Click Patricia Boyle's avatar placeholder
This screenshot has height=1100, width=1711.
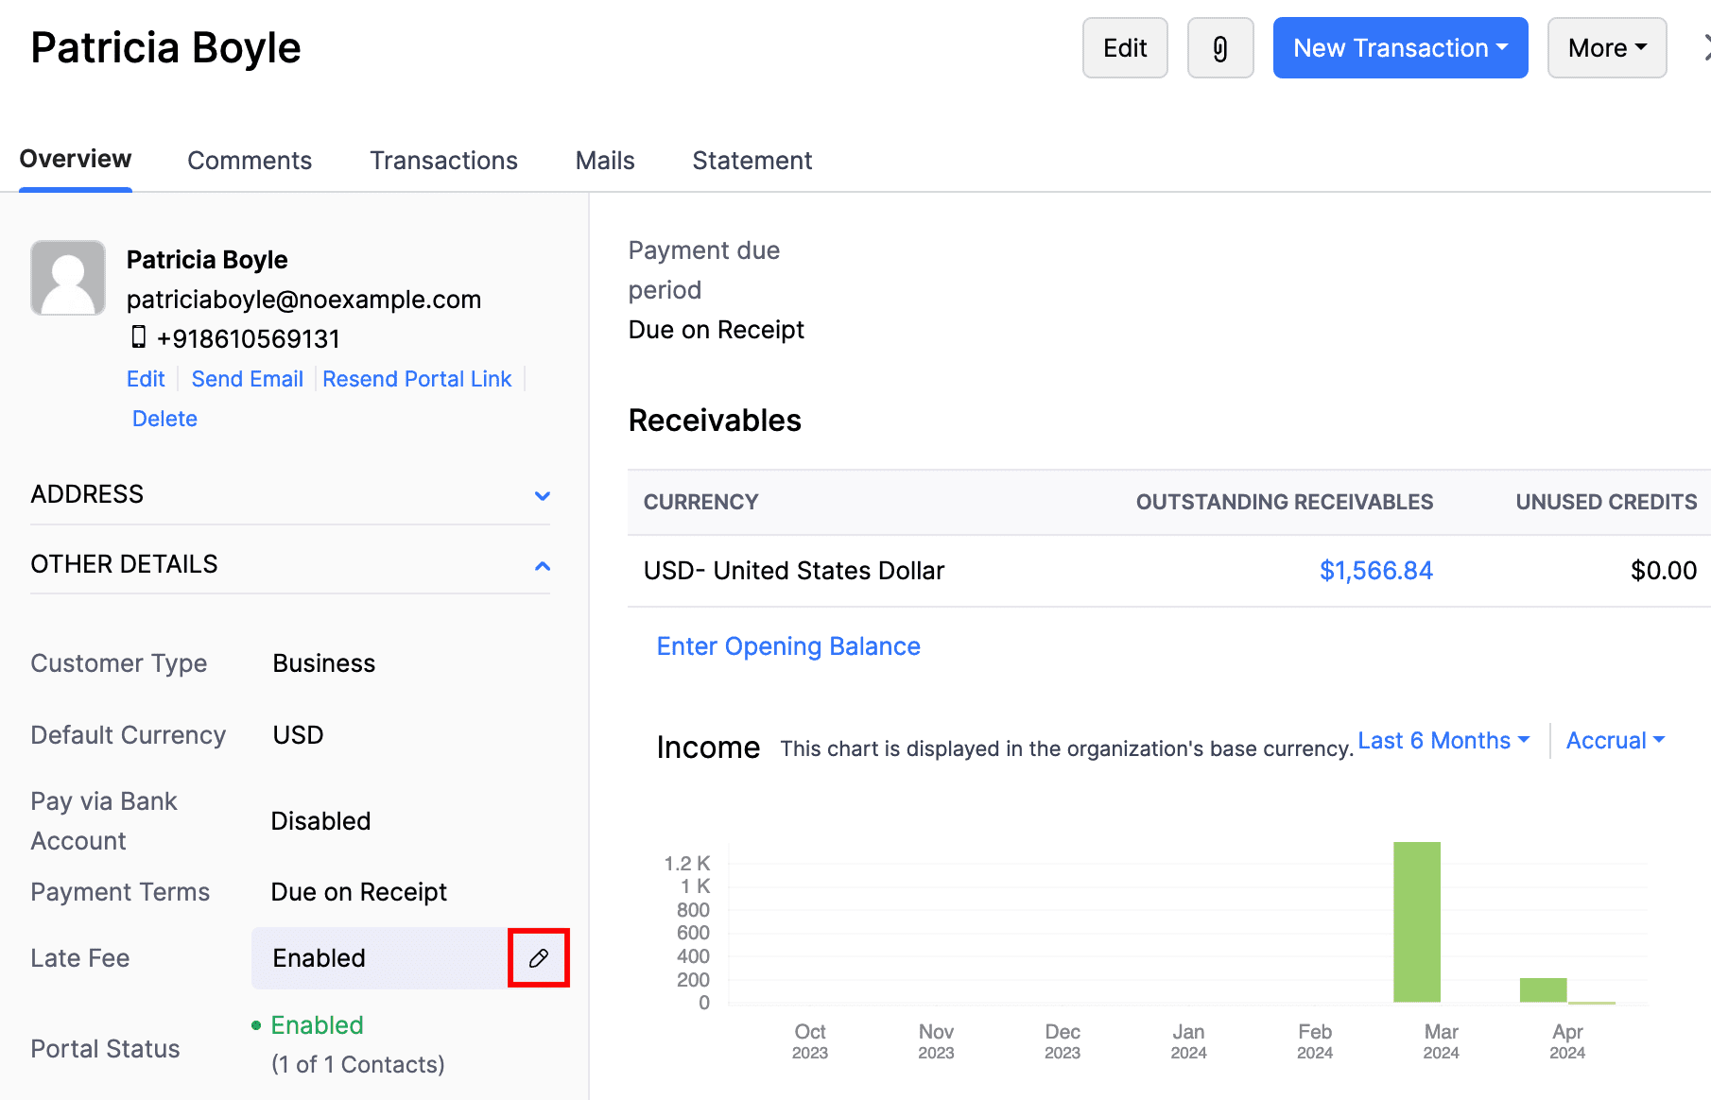pos(67,277)
